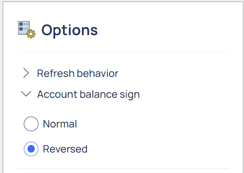The height and width of the screenshot is (173, 244).
Task: Click the checklist squares in Options icon
Action: (21, 26)
